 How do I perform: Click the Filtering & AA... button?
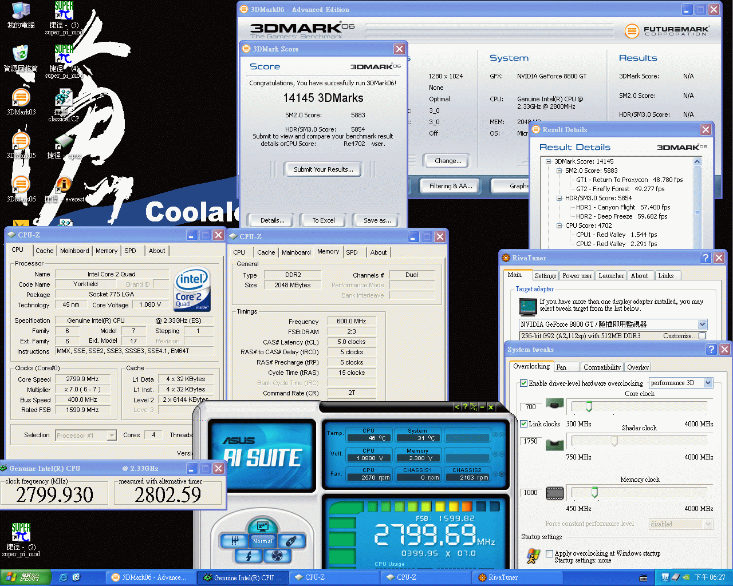tap(451, 186)
